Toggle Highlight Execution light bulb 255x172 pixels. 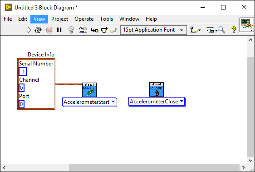tap(71, 30)
